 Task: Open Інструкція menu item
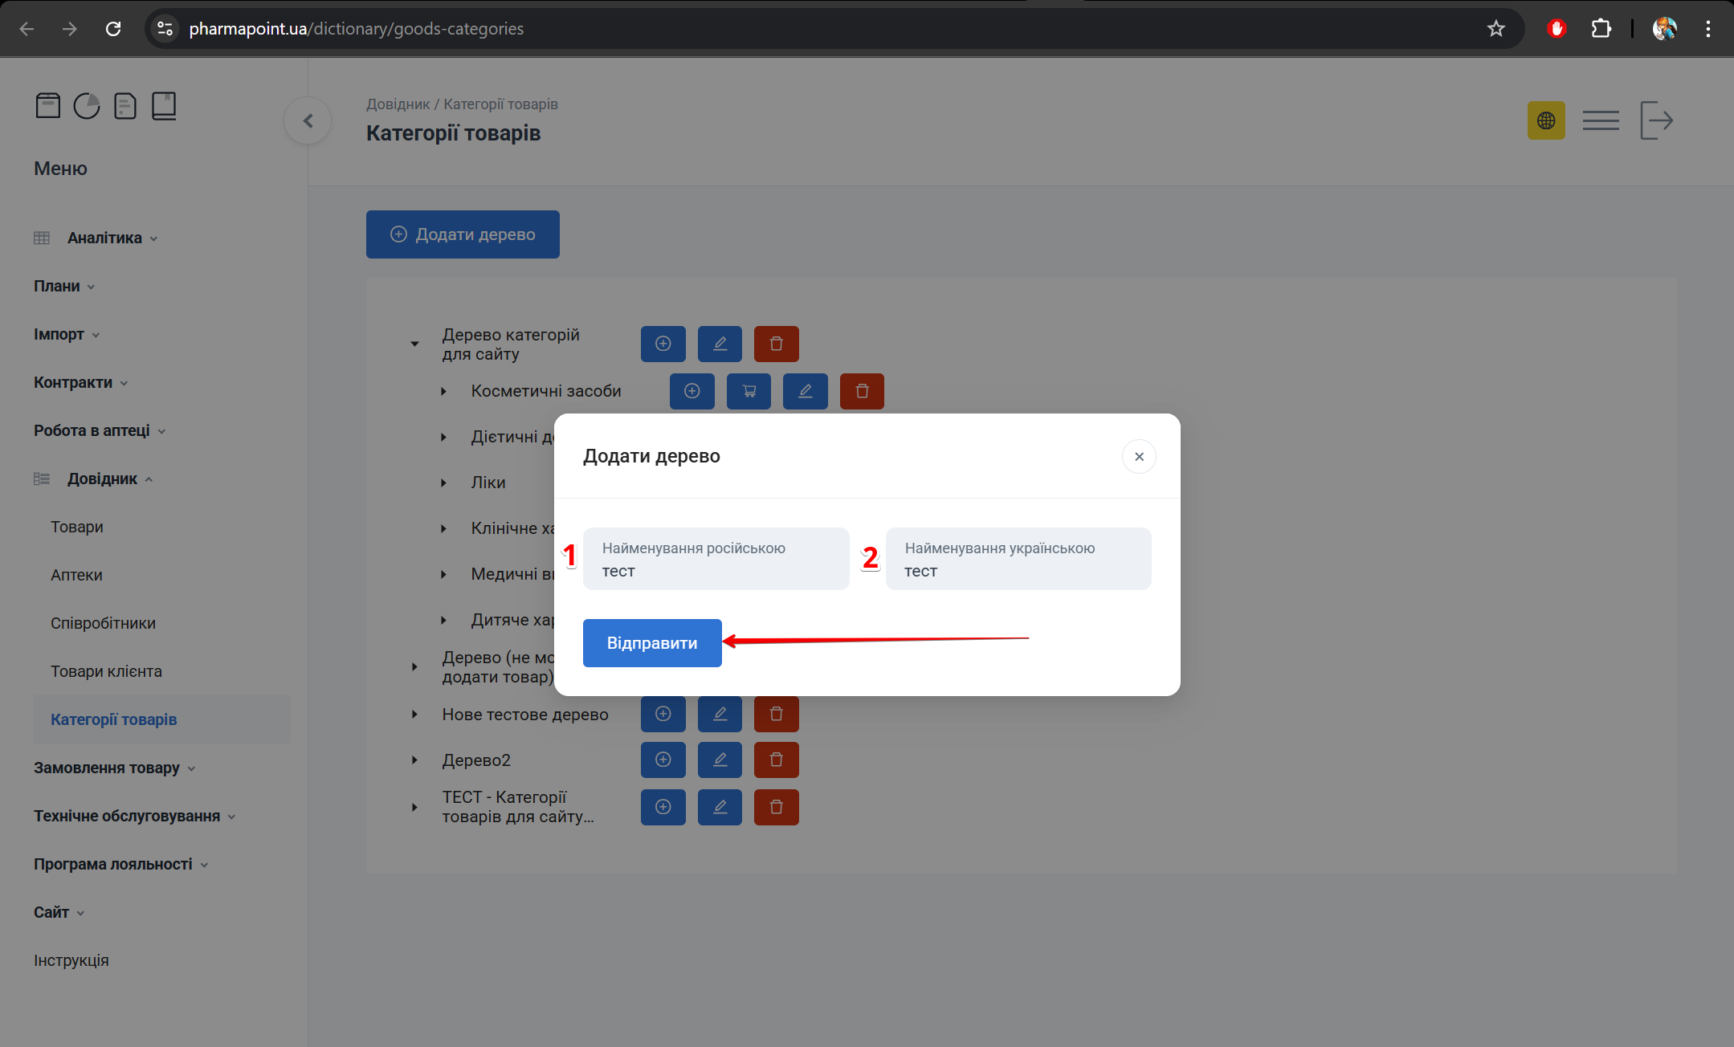71,960
